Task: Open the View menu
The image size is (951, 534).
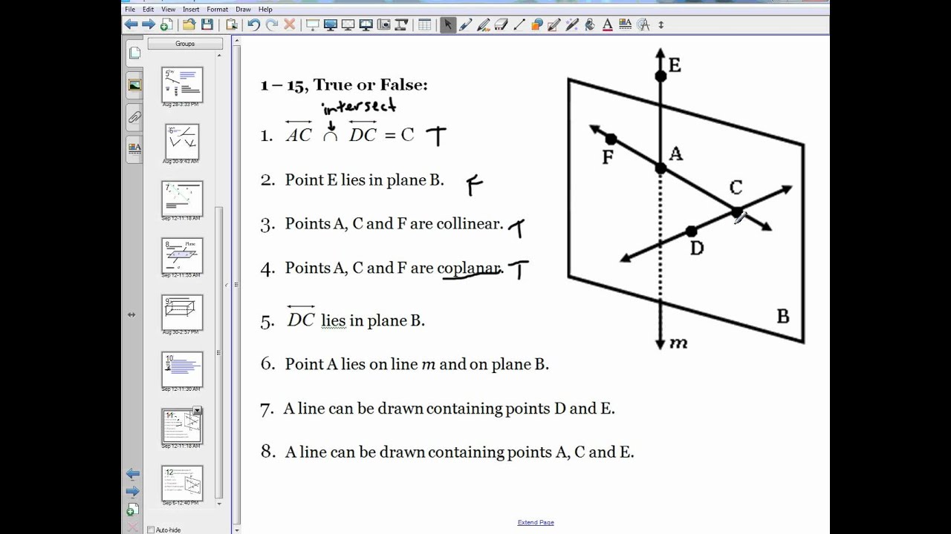Action: tap(169, 10)
